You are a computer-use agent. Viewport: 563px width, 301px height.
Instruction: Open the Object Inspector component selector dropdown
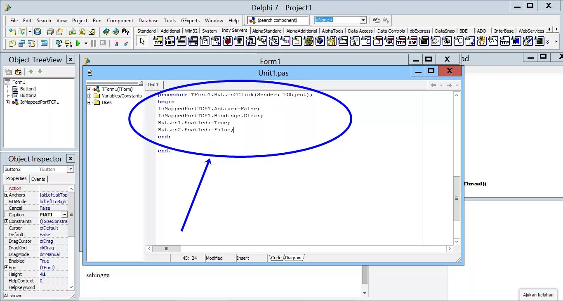coord(71,169)
